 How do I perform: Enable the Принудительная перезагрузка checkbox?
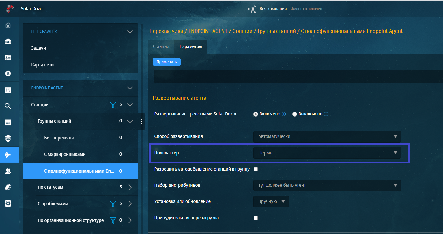(255, 218)
